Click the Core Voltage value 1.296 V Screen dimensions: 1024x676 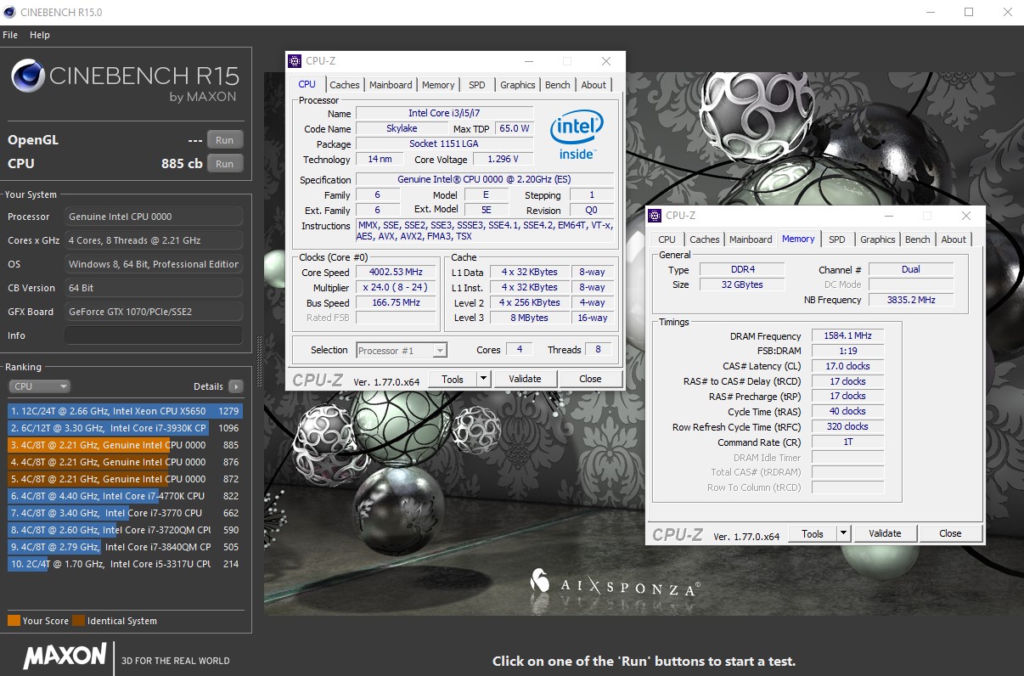click(503, 160)
